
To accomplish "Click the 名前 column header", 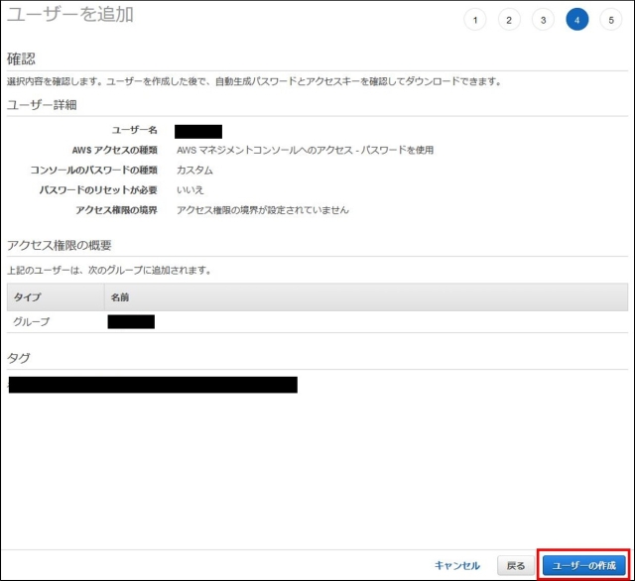I will pyautogui.click(x=120, y=296).
